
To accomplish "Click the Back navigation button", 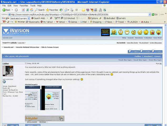I will pyautogui.click(x=6, y=10).
